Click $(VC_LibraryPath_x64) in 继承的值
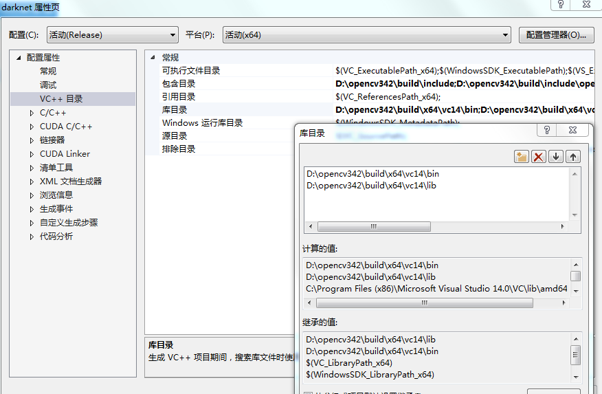The height and width of the screenshot is (394, 602). 349,363
